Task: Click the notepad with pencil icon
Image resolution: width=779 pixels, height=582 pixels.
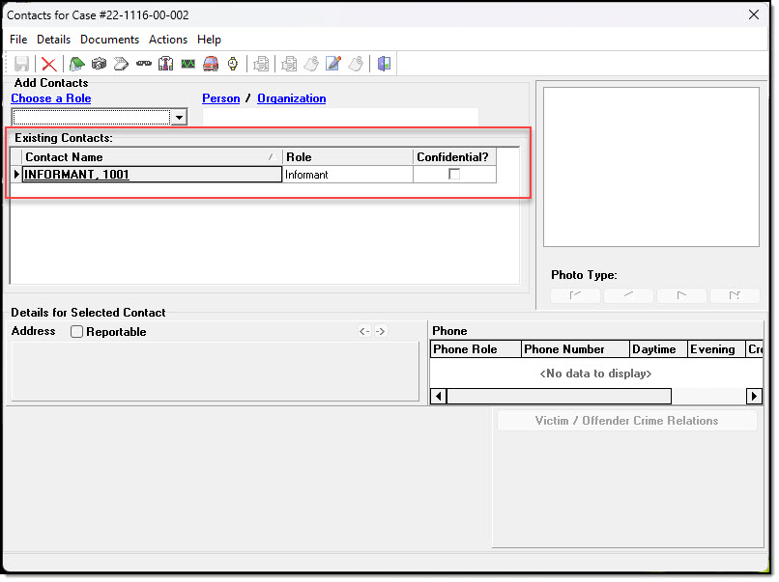Action: point(332,65)
